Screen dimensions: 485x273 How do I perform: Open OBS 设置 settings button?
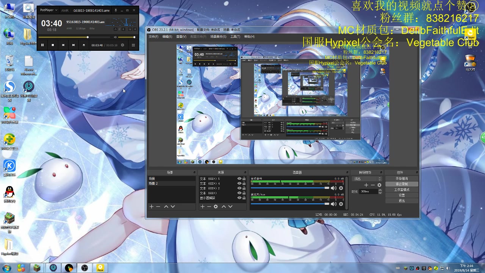(402, 195)
